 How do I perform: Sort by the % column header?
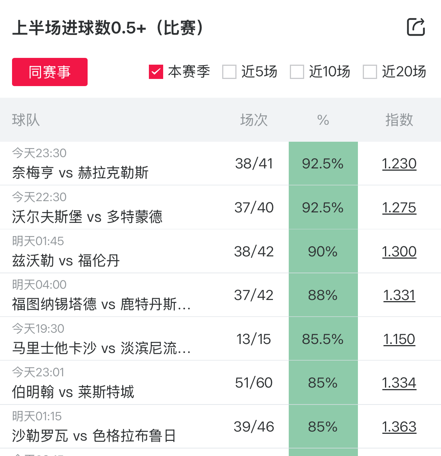pyautogui.click(x=323, y=120)
